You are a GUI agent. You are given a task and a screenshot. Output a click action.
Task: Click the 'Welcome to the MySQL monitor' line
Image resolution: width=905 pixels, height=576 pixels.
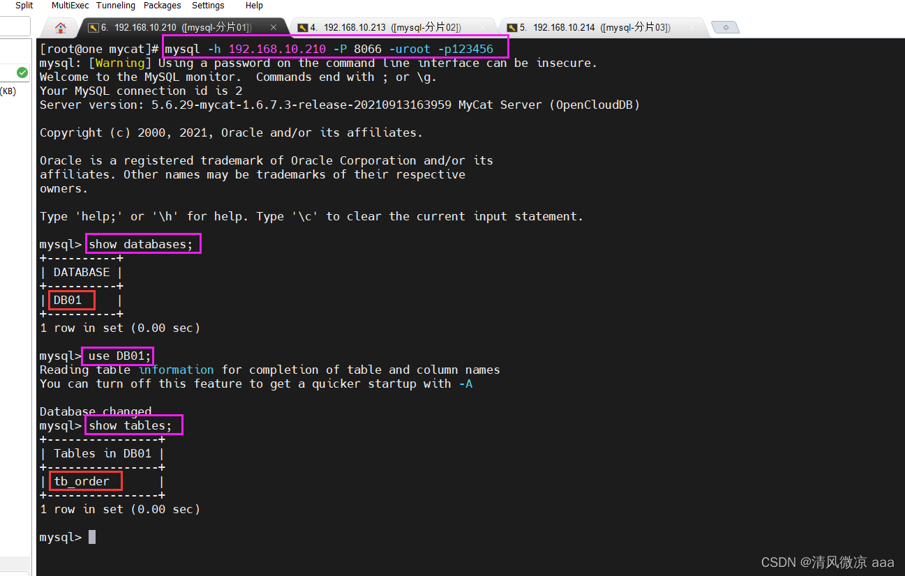239,77
